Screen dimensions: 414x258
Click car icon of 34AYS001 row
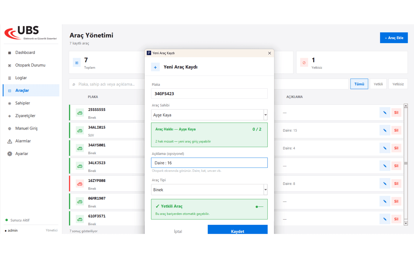tap(80, 148)
